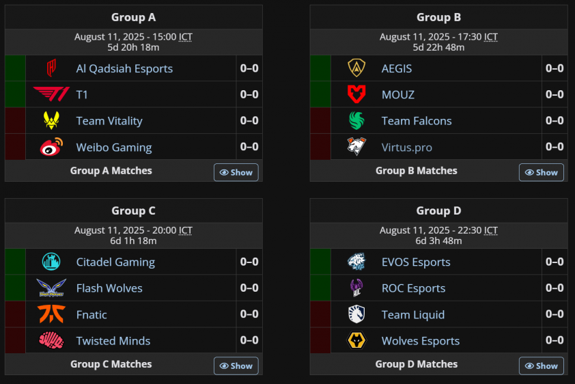The width and height of the screenshot is (575, 384).
Task: Click the Twisted Minds brain logo
Action: point(51,340)
